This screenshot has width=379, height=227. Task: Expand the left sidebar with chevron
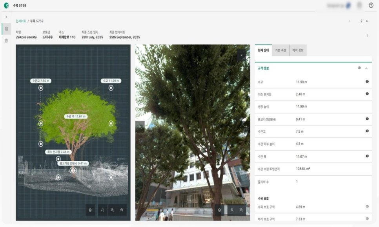click(x=6, y=17)
